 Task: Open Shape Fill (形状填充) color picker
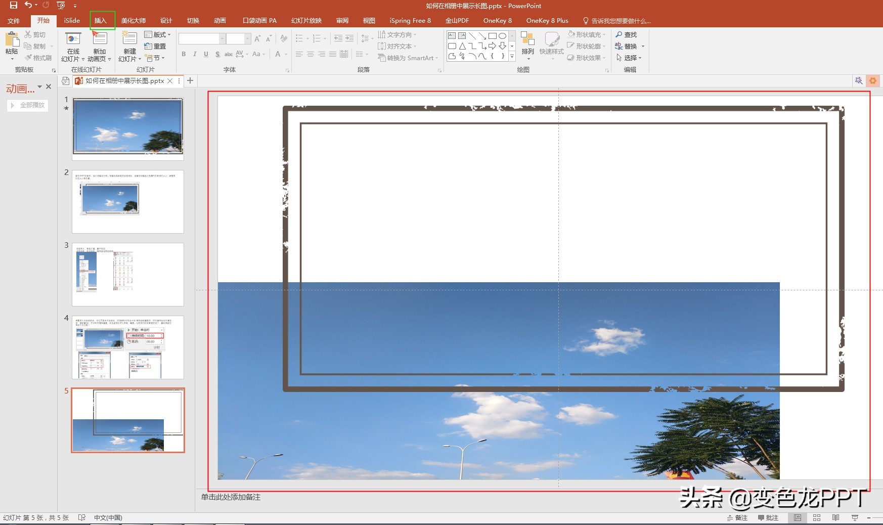click(x=587, y=34)
